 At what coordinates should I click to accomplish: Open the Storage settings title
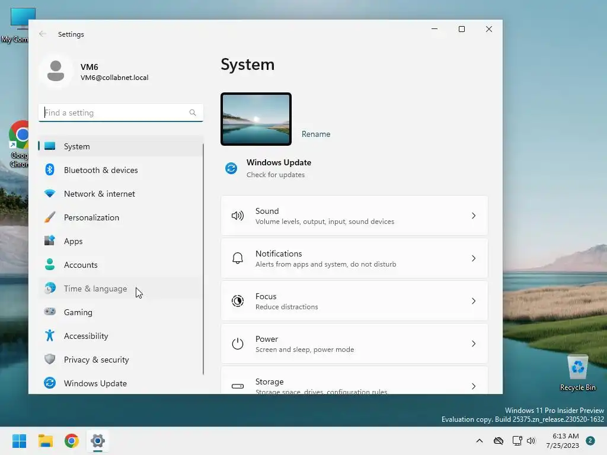[x=269, y=382]
